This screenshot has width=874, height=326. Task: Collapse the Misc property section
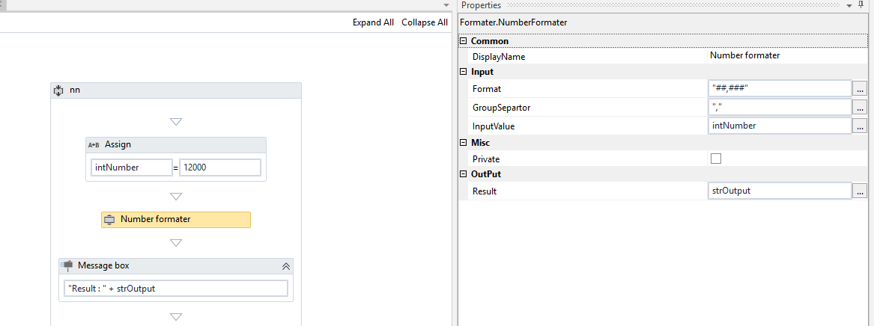[x=463, y=143]
